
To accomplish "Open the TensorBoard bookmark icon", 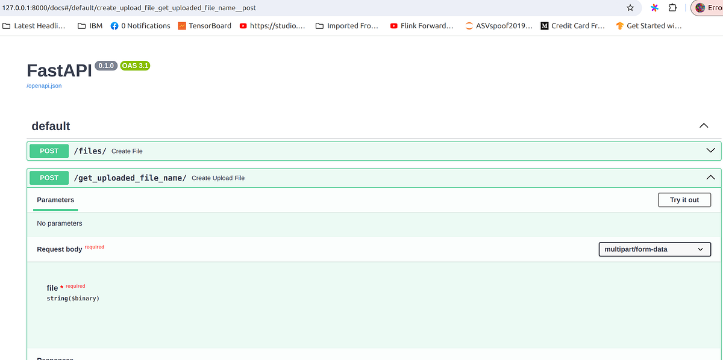I will tap(181, 26).
